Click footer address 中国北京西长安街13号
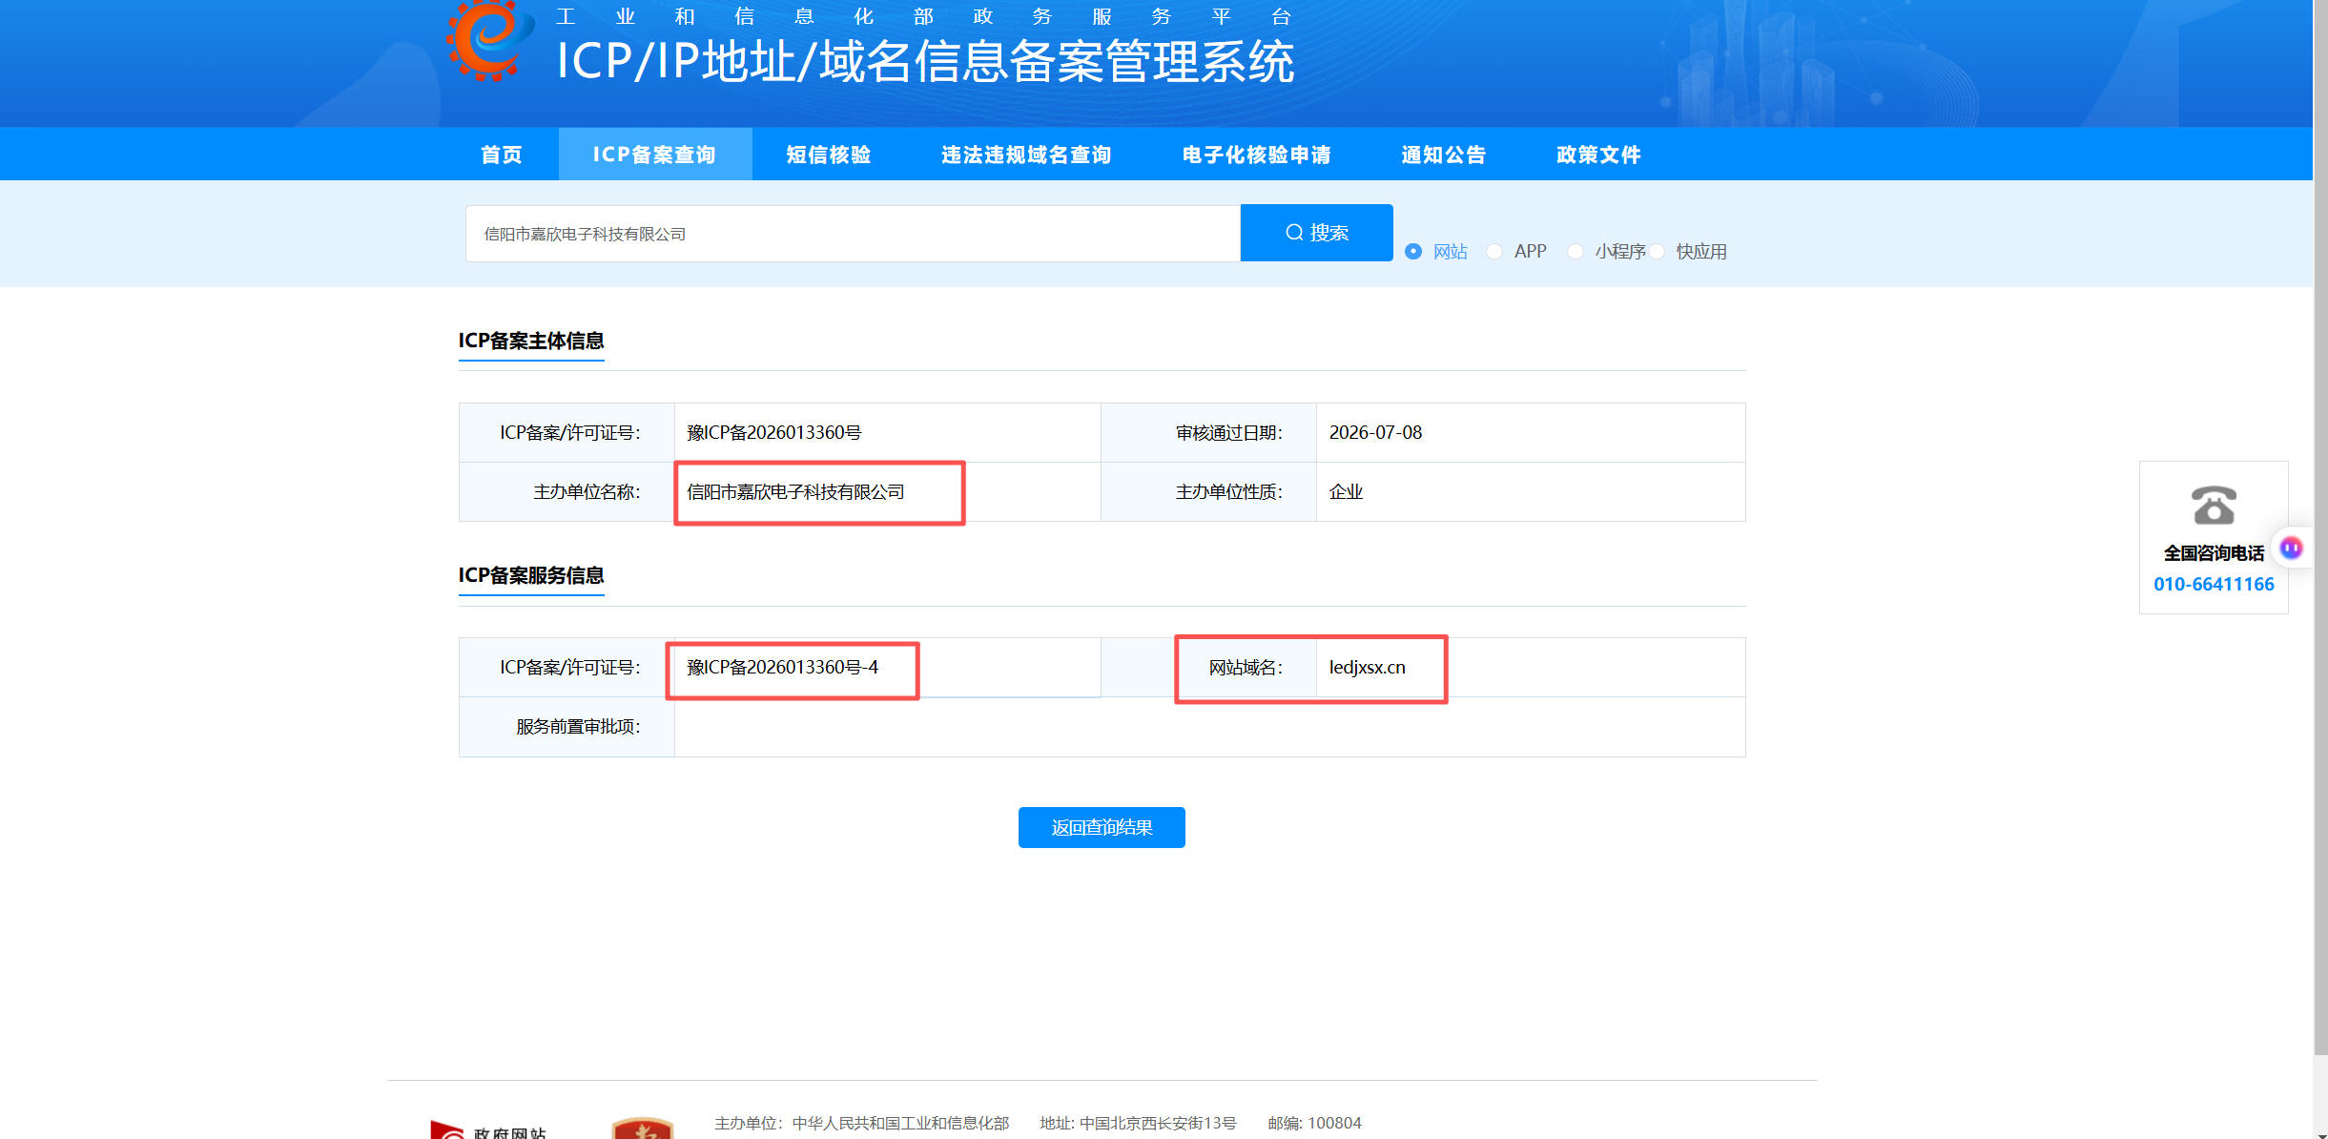 (1158, 1123)
